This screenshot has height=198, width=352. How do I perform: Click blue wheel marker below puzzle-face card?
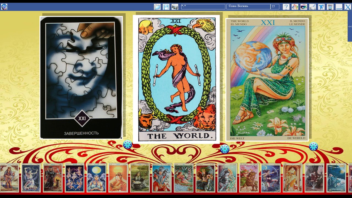click(128, 145)
